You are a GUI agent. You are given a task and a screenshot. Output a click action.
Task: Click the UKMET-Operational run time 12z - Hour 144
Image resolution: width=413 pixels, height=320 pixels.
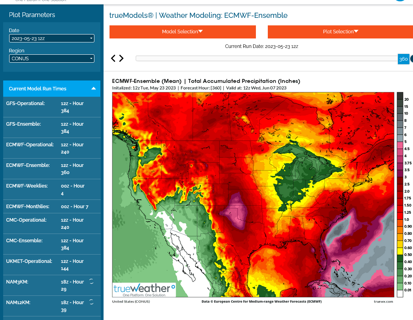coord(72,265)
